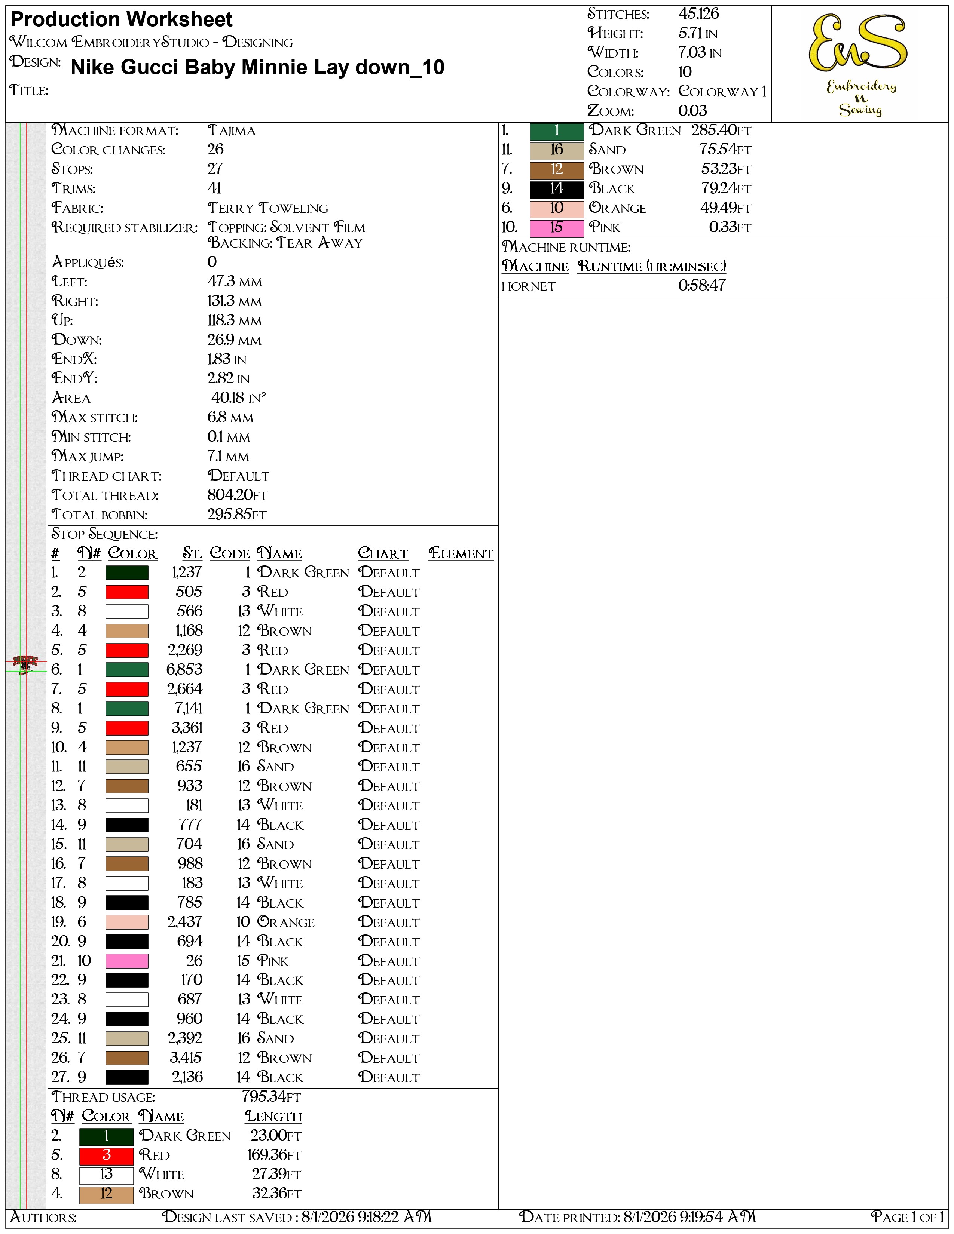Click the area value 40.18 in²
The image size is (954, 1234).
pos(239,398)
